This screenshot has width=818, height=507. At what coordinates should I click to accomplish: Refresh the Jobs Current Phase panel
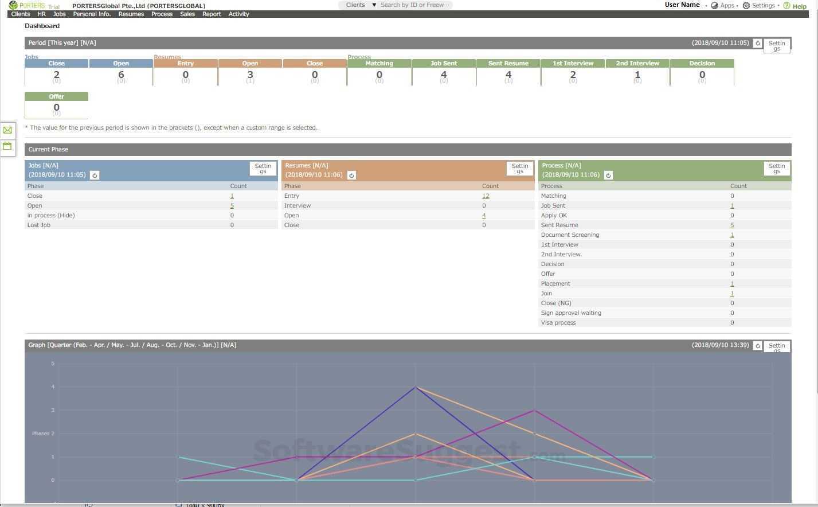pos(95,175)
